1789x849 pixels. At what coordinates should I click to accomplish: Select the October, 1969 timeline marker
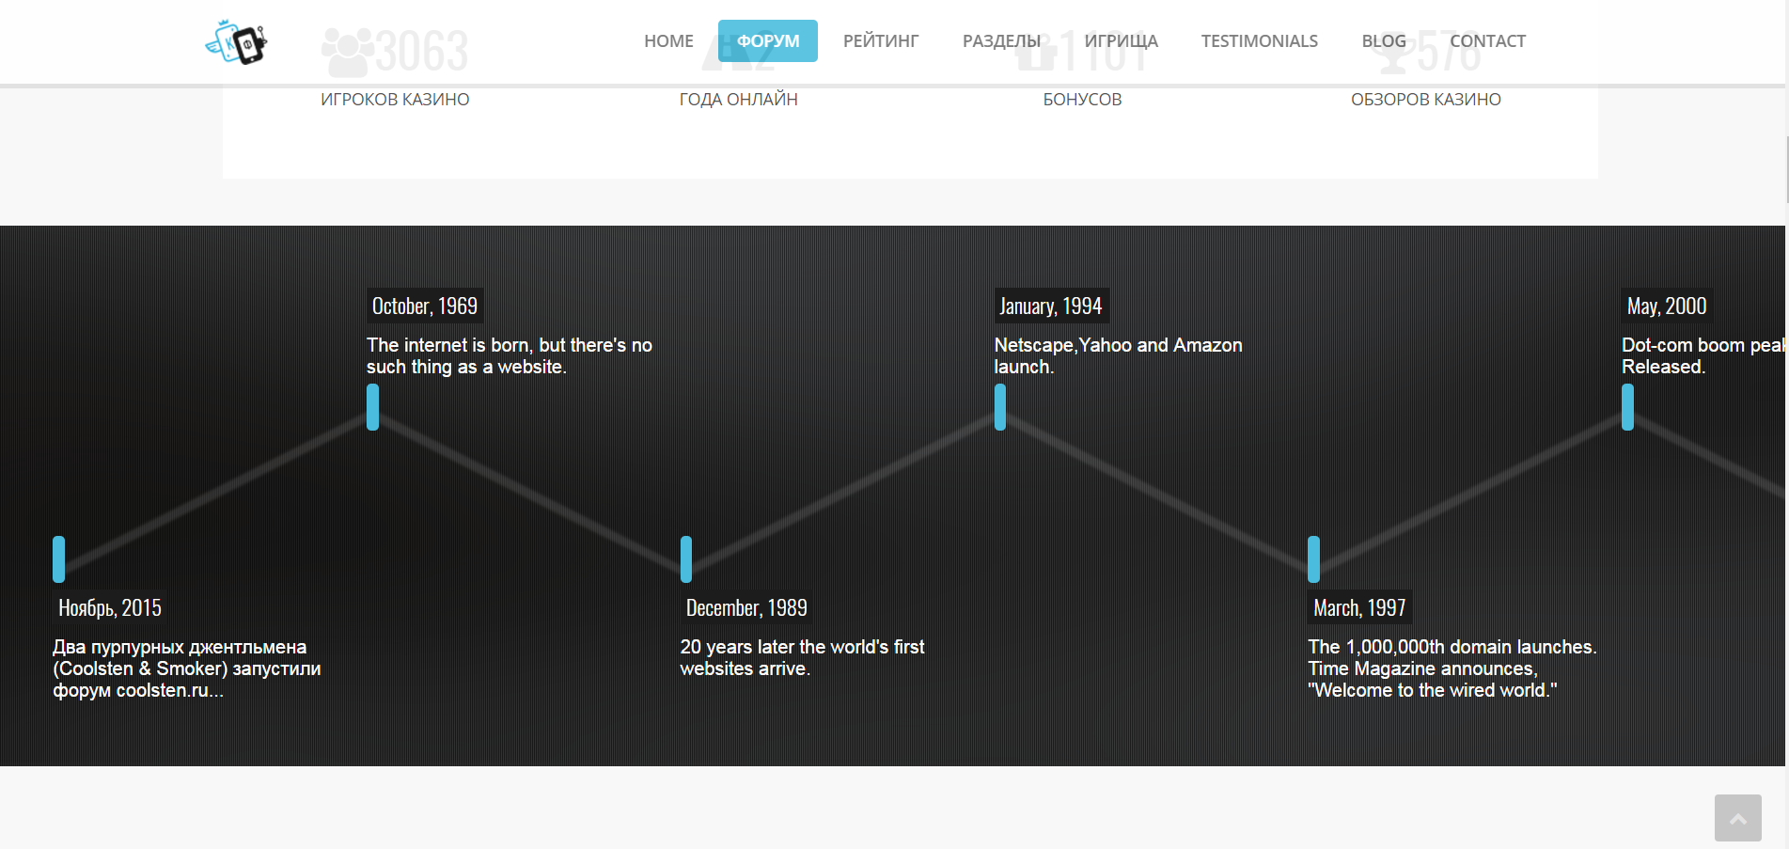(372, 407)
